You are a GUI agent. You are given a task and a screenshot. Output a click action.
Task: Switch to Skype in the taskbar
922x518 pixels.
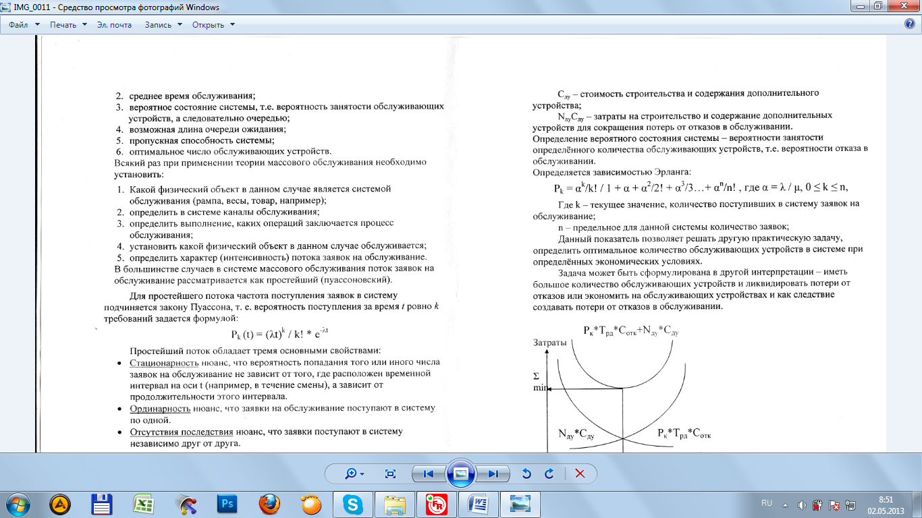coord(353,504)
